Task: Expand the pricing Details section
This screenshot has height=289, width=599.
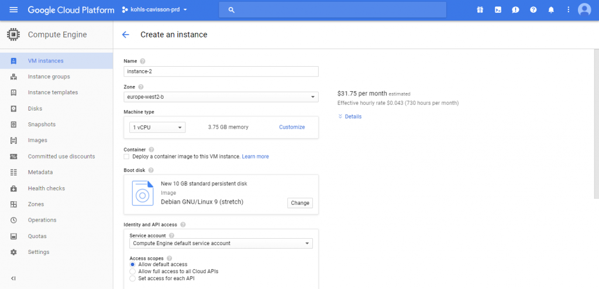Action: point(350,116)
